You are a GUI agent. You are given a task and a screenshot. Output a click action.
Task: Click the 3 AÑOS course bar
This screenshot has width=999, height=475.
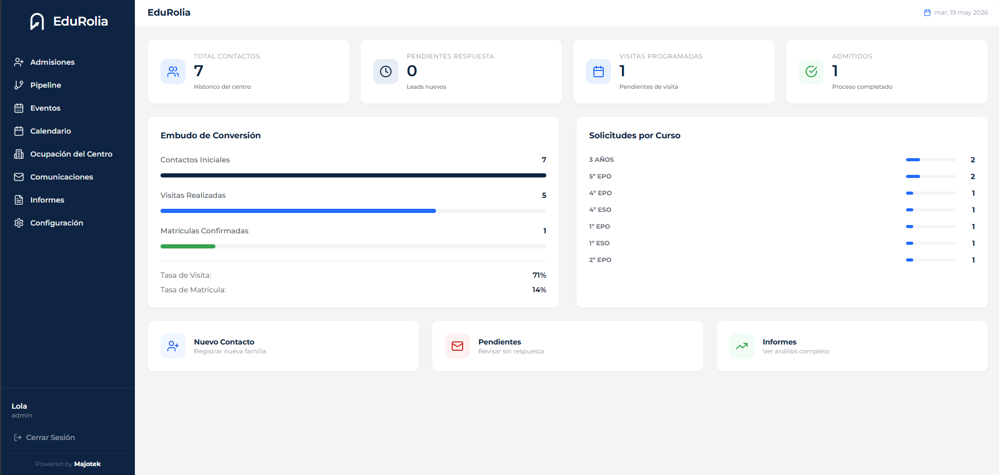(x=931, y=160)
